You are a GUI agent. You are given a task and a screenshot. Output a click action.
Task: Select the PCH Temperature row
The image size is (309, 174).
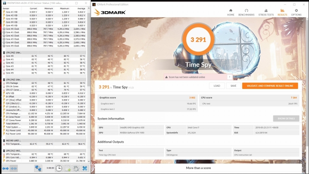(x=44, y=144)
